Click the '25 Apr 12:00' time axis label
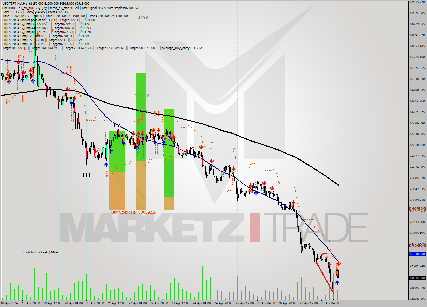The height and width of the screenshot is (307, 427). point(244,303)
